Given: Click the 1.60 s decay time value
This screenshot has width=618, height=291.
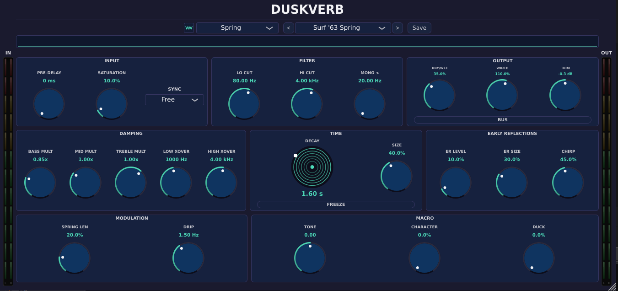Looking at the screenshot, I should [312, 194].
